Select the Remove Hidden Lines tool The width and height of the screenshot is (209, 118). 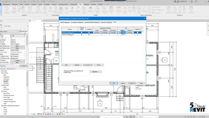coord(39,10)
